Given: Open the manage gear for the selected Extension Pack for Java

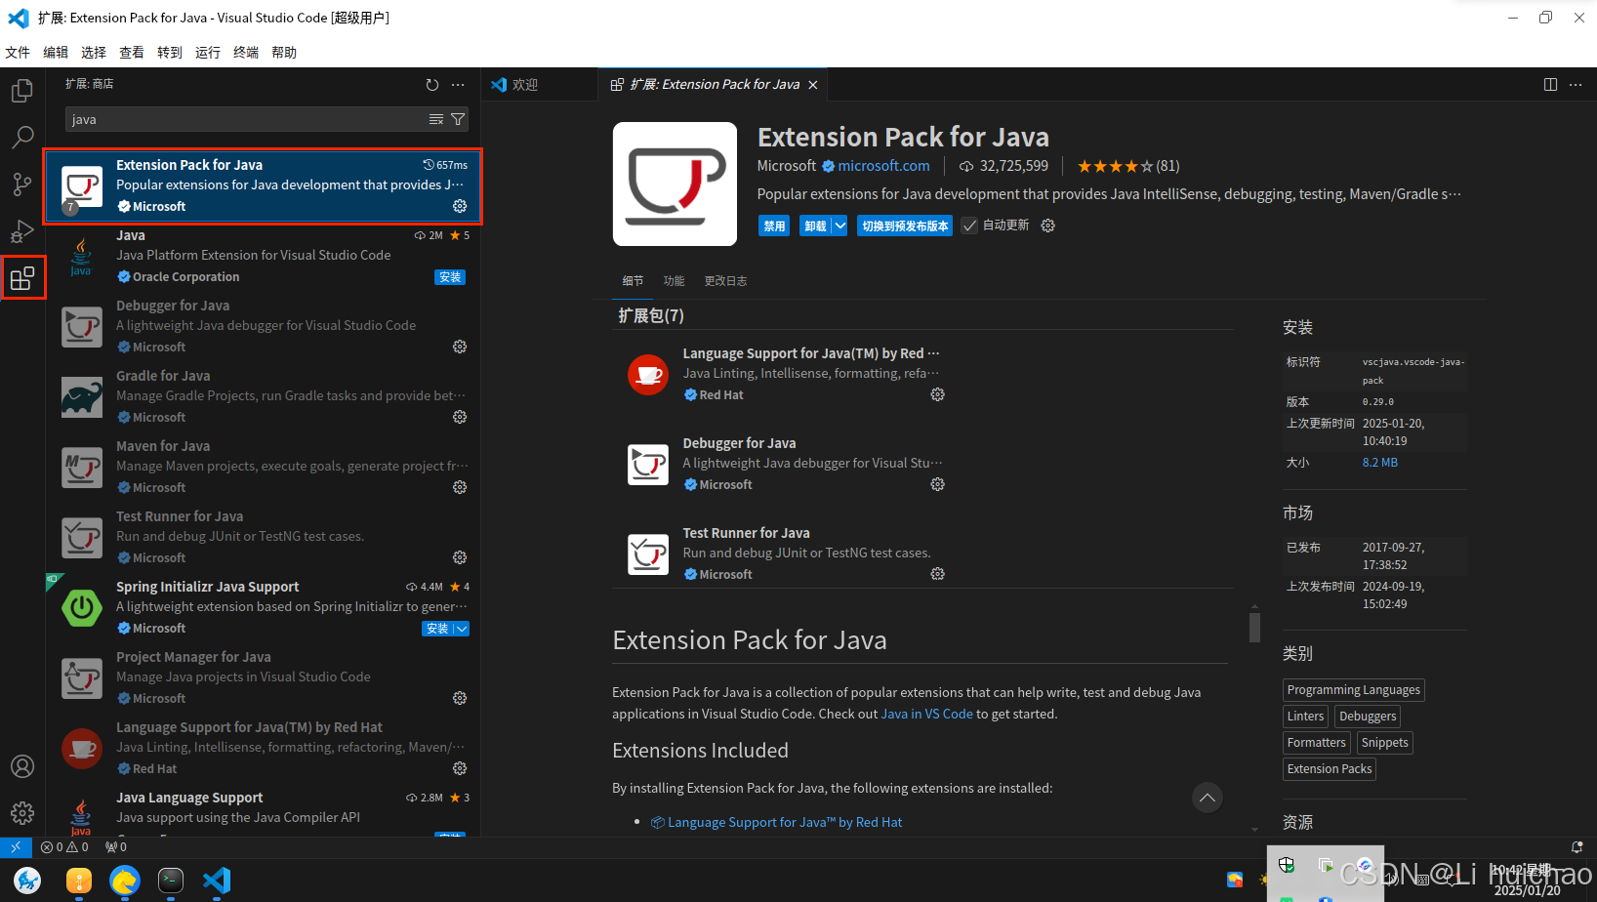Looking at the screenshot, I should tap(460, 206).
